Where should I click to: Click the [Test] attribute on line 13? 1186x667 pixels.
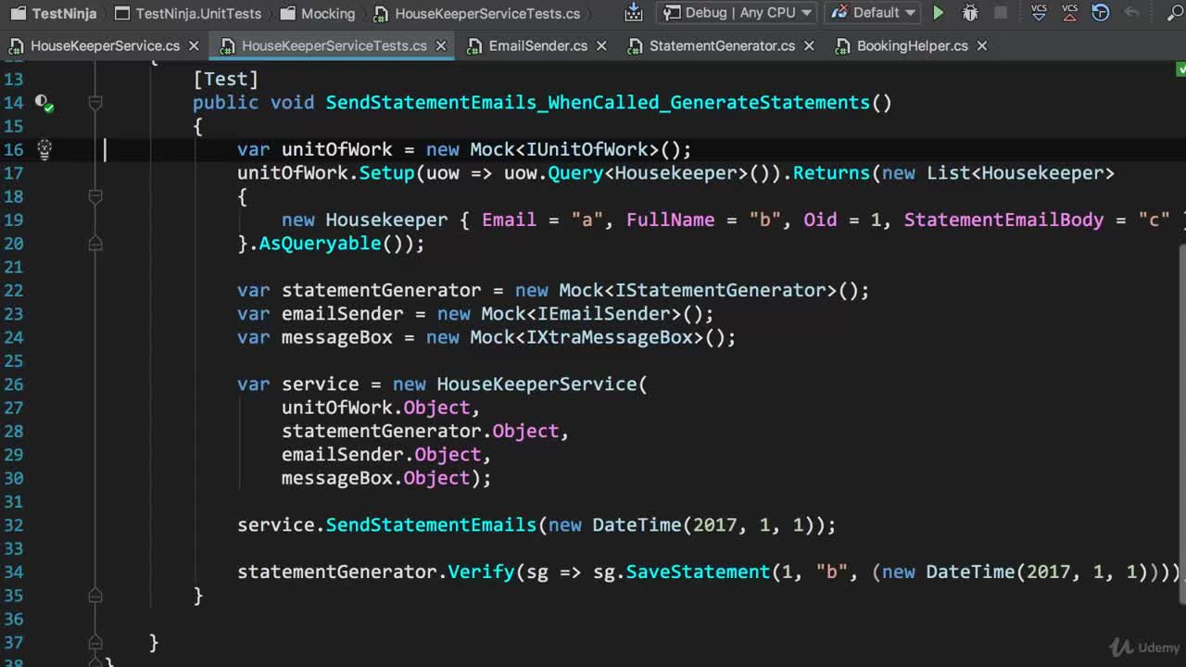pos(226,80)
